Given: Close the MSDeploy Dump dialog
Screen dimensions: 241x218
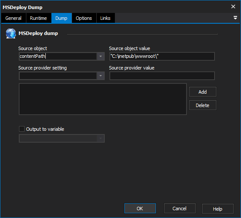Looking at the screenshot, I should [x=233, y=6].
